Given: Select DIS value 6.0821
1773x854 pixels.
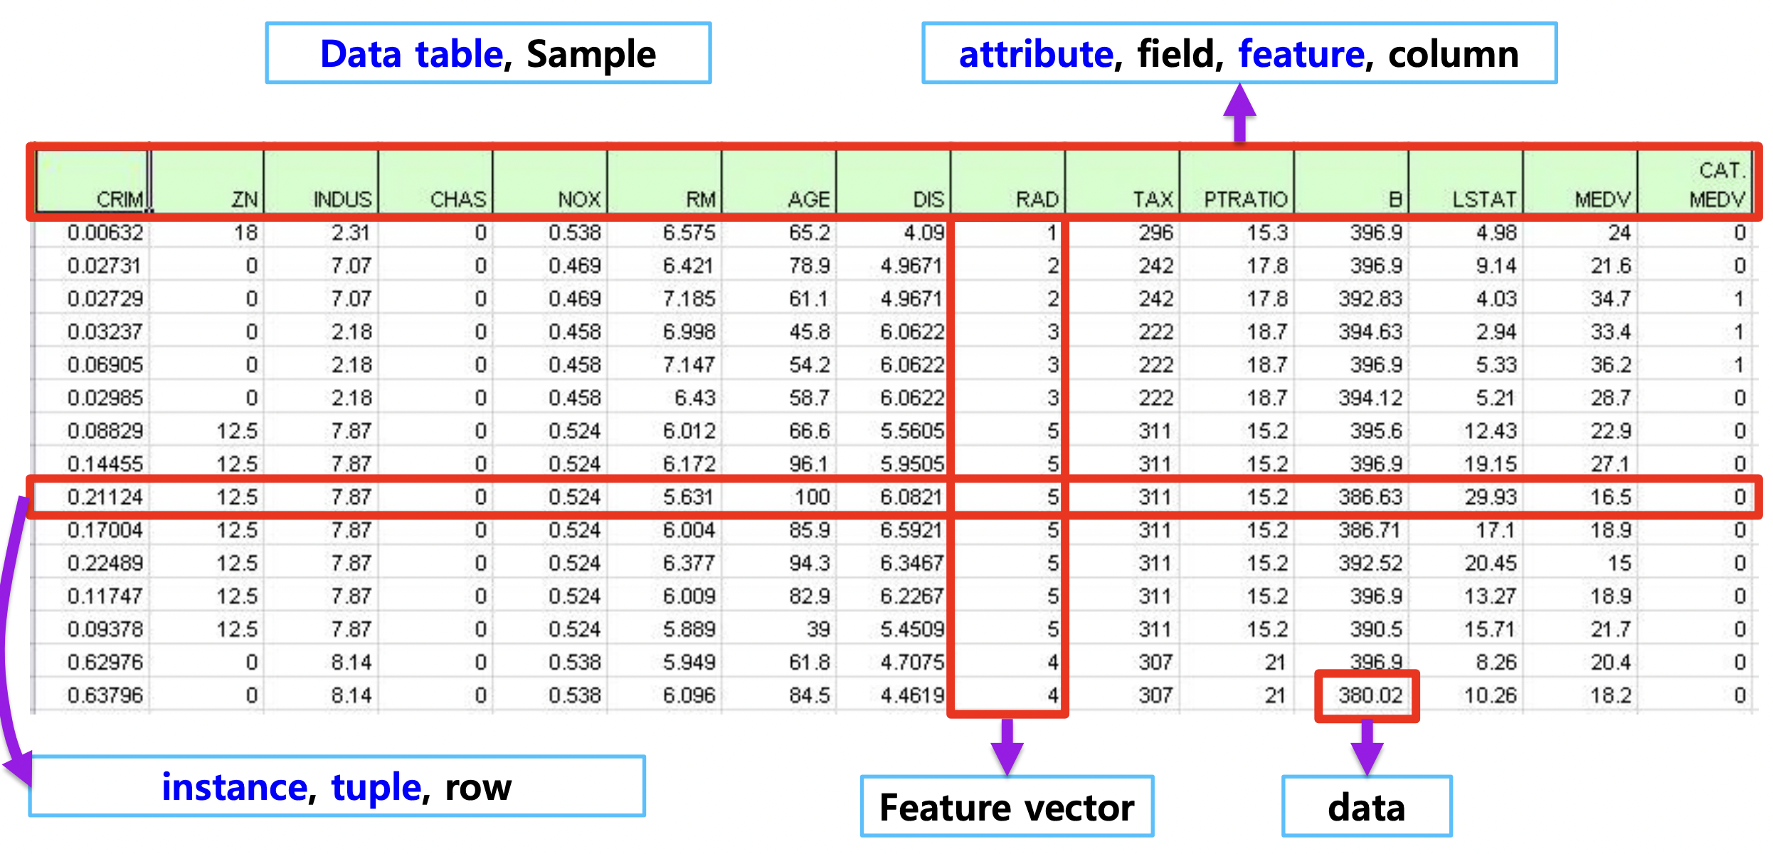Looking at the screenshot, I should (894, 497).
